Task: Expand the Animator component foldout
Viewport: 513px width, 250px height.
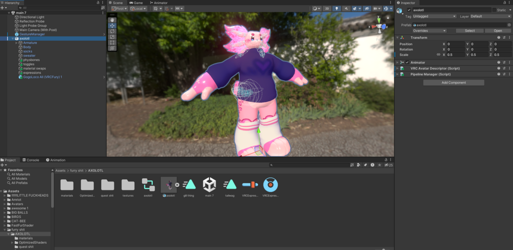Action: pyautogui.click(x=398, y=62)
